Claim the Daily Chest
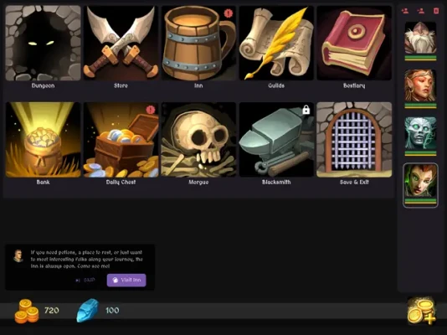Viewport: 447px width, 335px height. 121,140
